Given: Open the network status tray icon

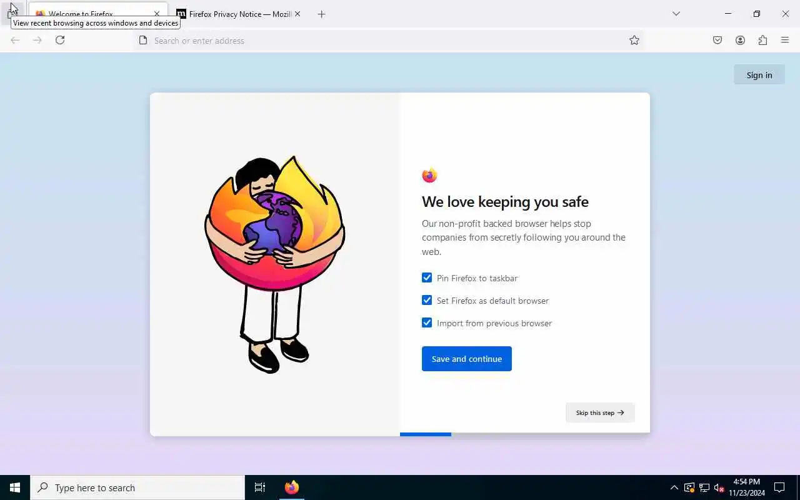Looking at the screenshot, I should tap(704, 487).
